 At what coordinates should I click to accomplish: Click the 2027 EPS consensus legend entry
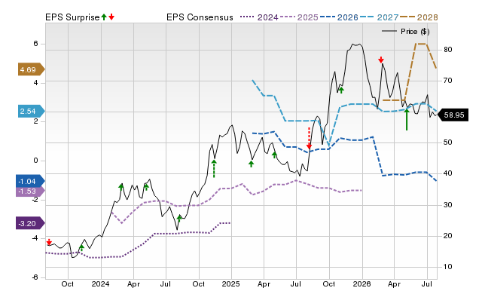[x=379, y=17]
